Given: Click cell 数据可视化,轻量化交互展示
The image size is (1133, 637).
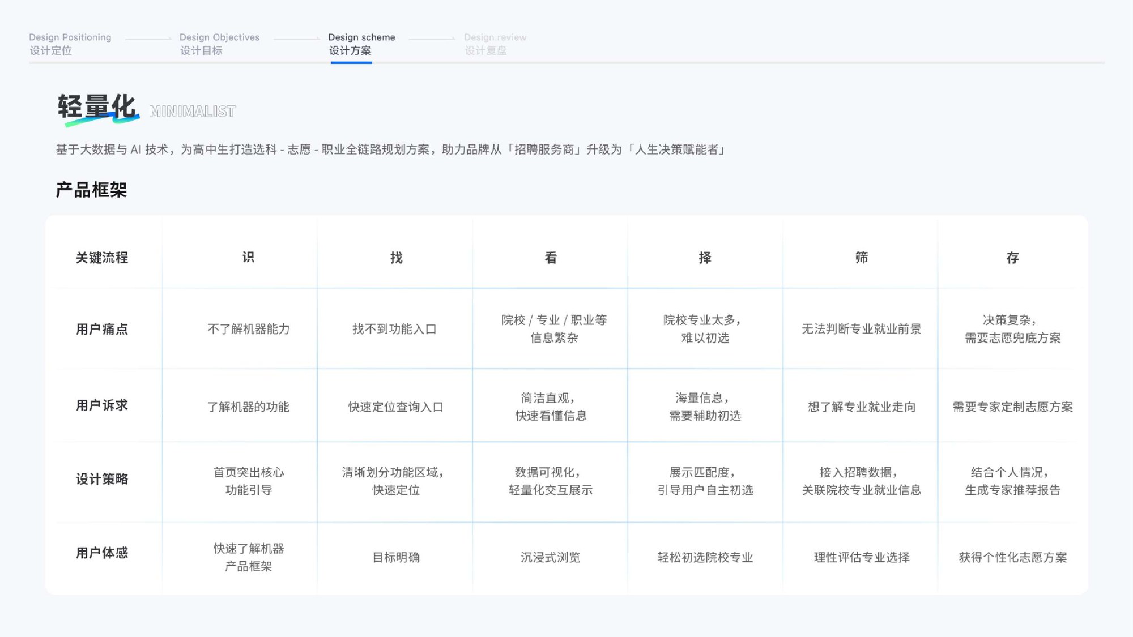Looking at the screenshot, I should [x=551, y=481].
